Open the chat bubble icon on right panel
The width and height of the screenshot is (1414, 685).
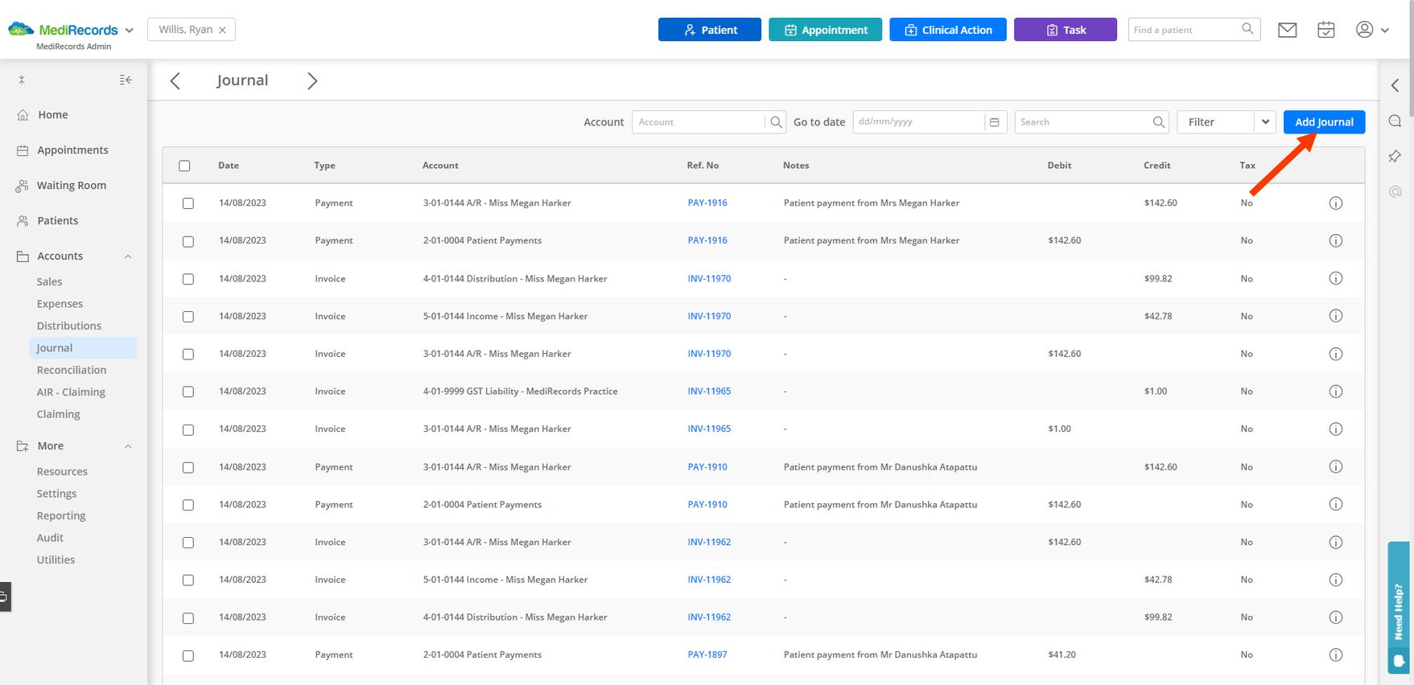(x=1395, y=121)
